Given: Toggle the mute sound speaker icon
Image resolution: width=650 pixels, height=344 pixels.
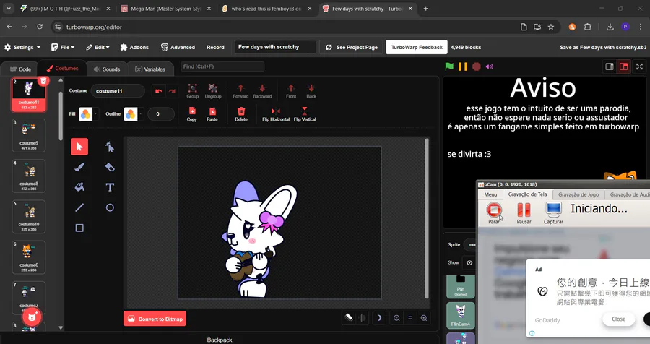Looking at the screenshot, I should click(490, 66).
